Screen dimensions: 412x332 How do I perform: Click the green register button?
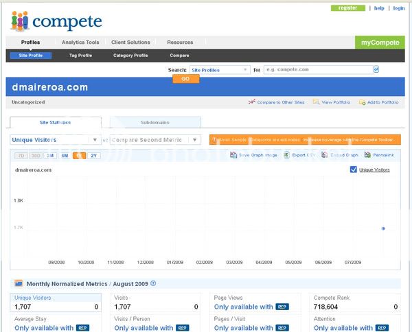tap(348, 8)
